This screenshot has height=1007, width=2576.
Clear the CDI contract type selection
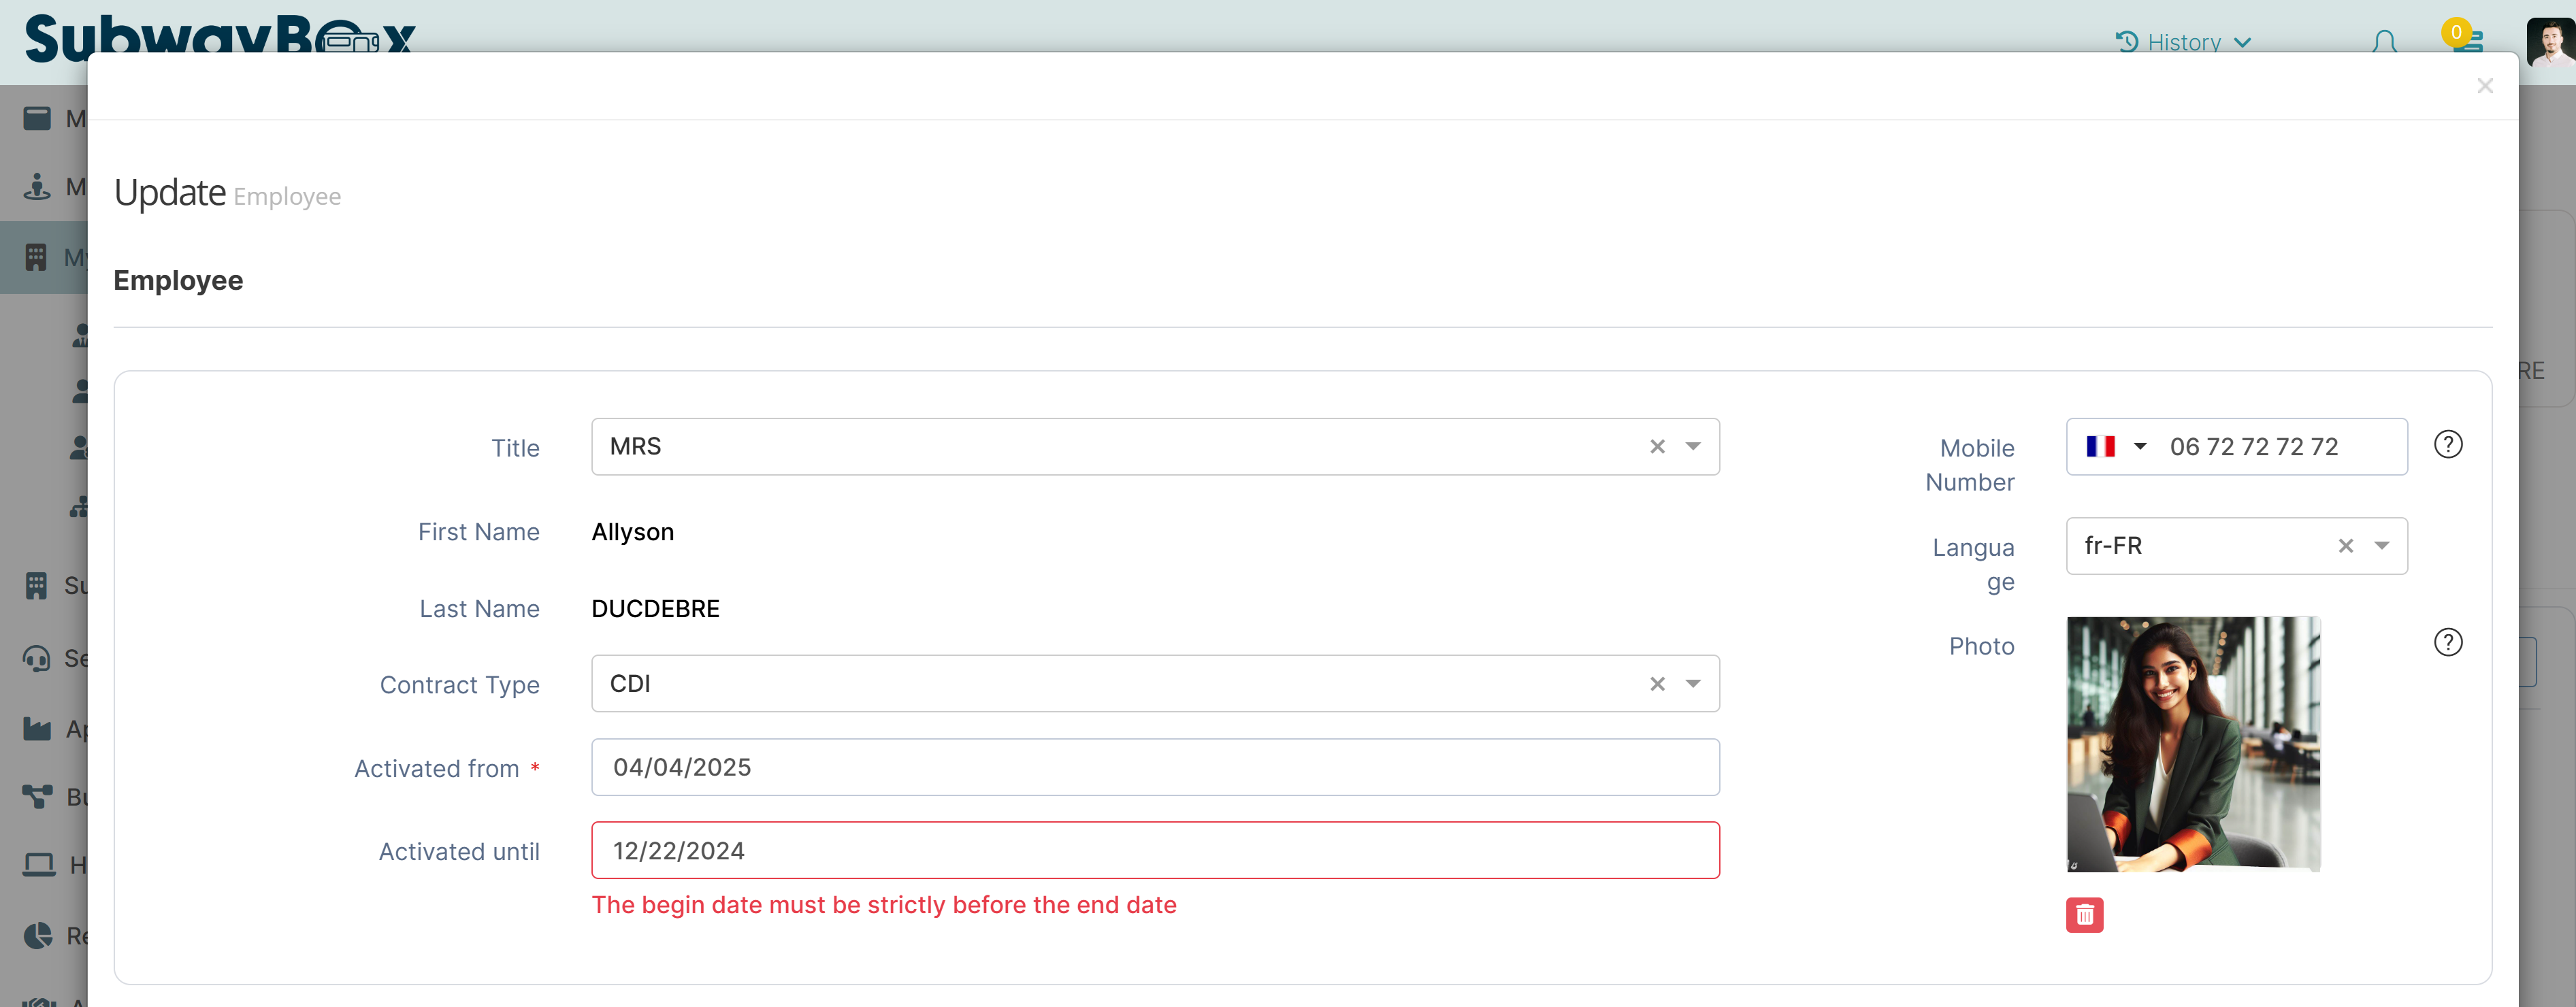1657,684
